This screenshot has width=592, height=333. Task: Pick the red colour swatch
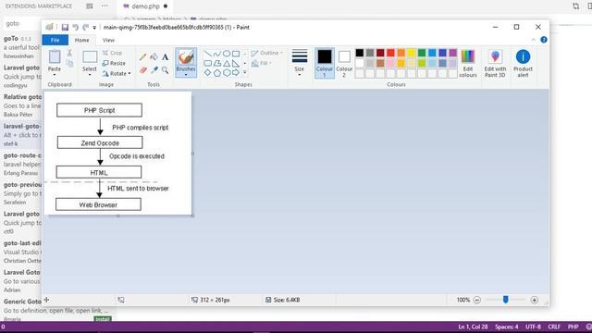(390, 53)
